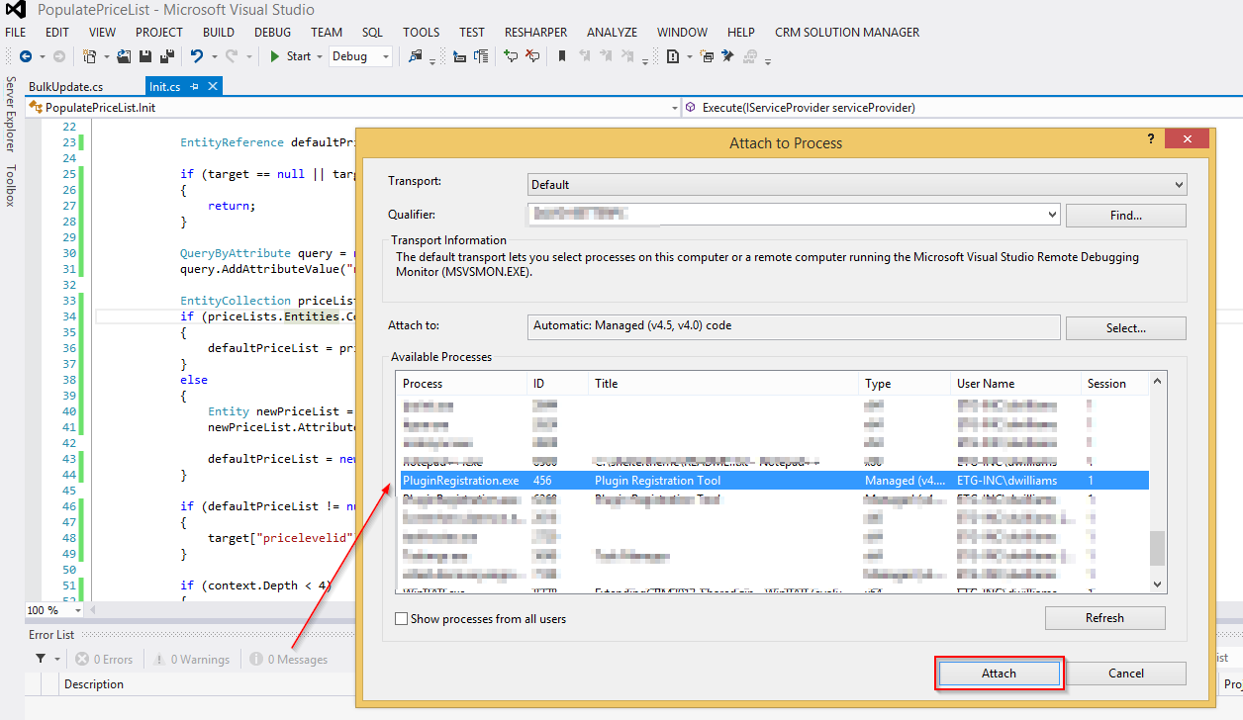This screenshot has width=1243, height=720.
Task: Click the Undo toolbar icon
Action: (x=198, y=56)
